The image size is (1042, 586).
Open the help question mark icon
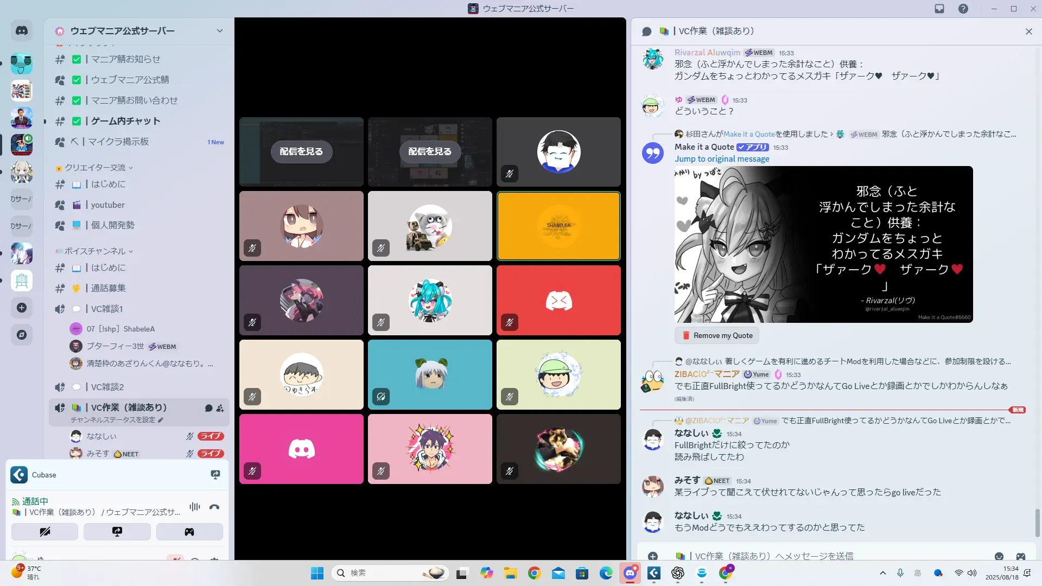point(963,9)
